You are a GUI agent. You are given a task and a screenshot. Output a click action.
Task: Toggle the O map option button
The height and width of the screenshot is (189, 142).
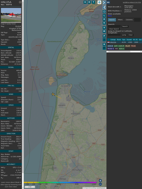point(104,19)
